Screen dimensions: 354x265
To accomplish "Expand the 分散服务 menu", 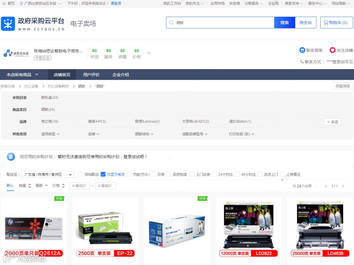I will [253, 4].
